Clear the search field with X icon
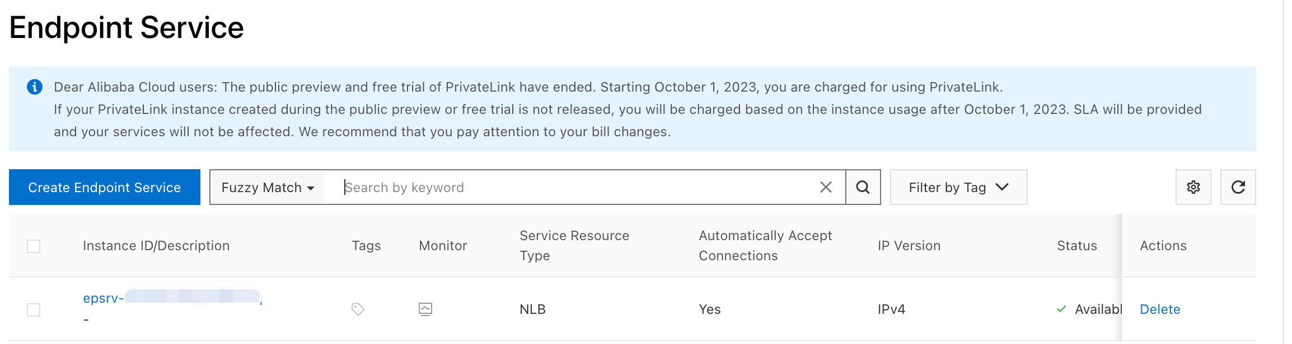Viewport: 1292px width, 344px height. click(x=826, y=187)
